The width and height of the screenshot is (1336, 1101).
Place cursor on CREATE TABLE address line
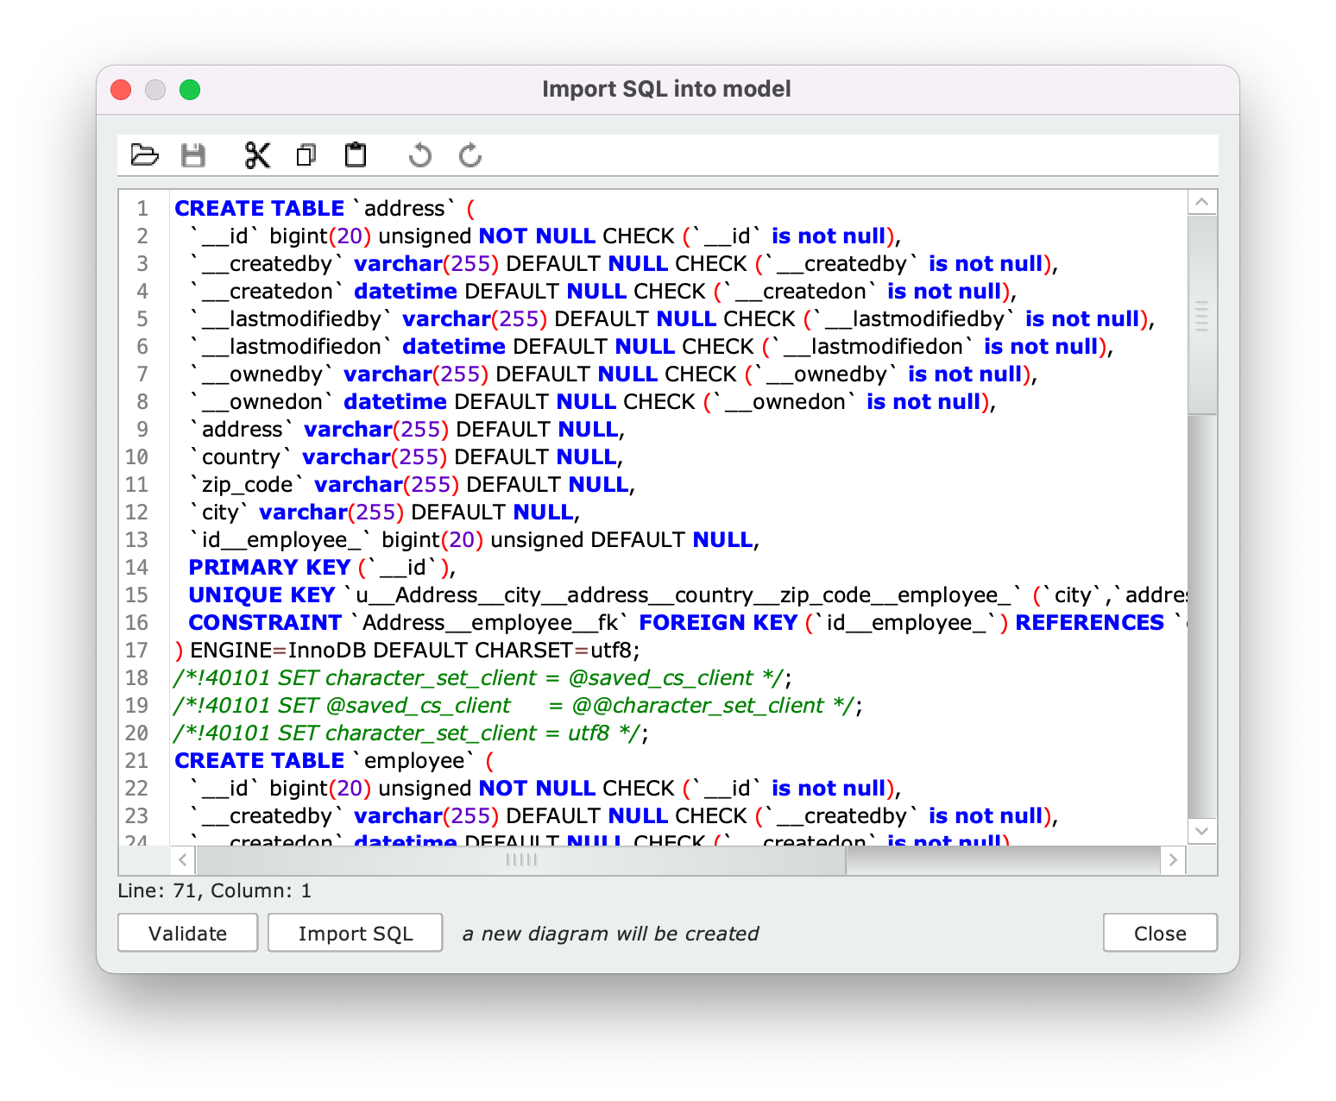tap(325, 209)
